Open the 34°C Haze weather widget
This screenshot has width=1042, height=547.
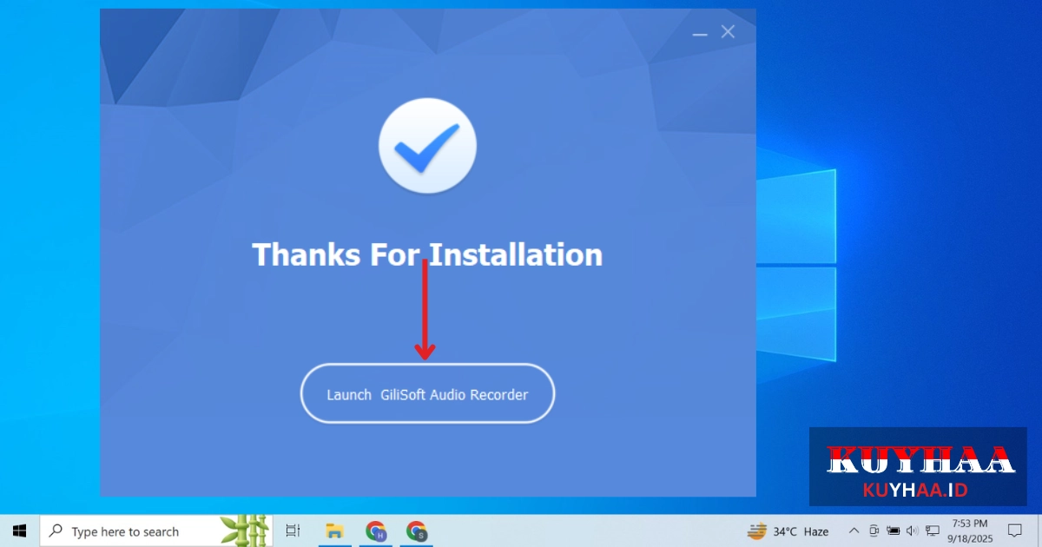pyautogui.click(x=788, y=531)
